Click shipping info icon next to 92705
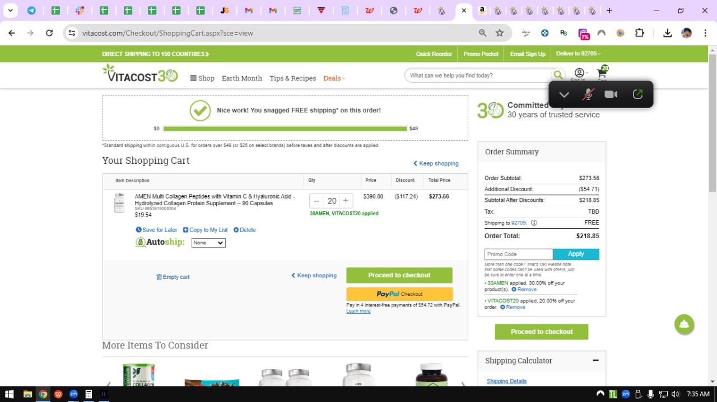 [x=534, y=223]
